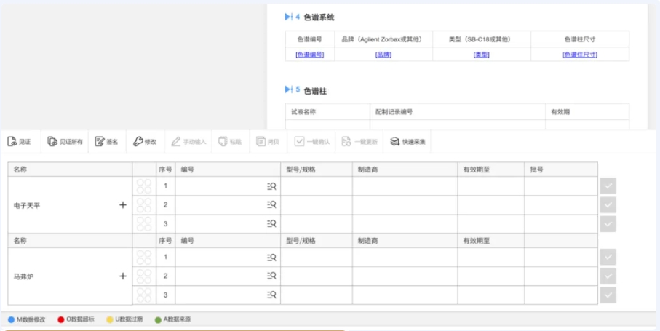Tick the confirm checkbox for 电子天平 row 3

click(x=608, y=224)
